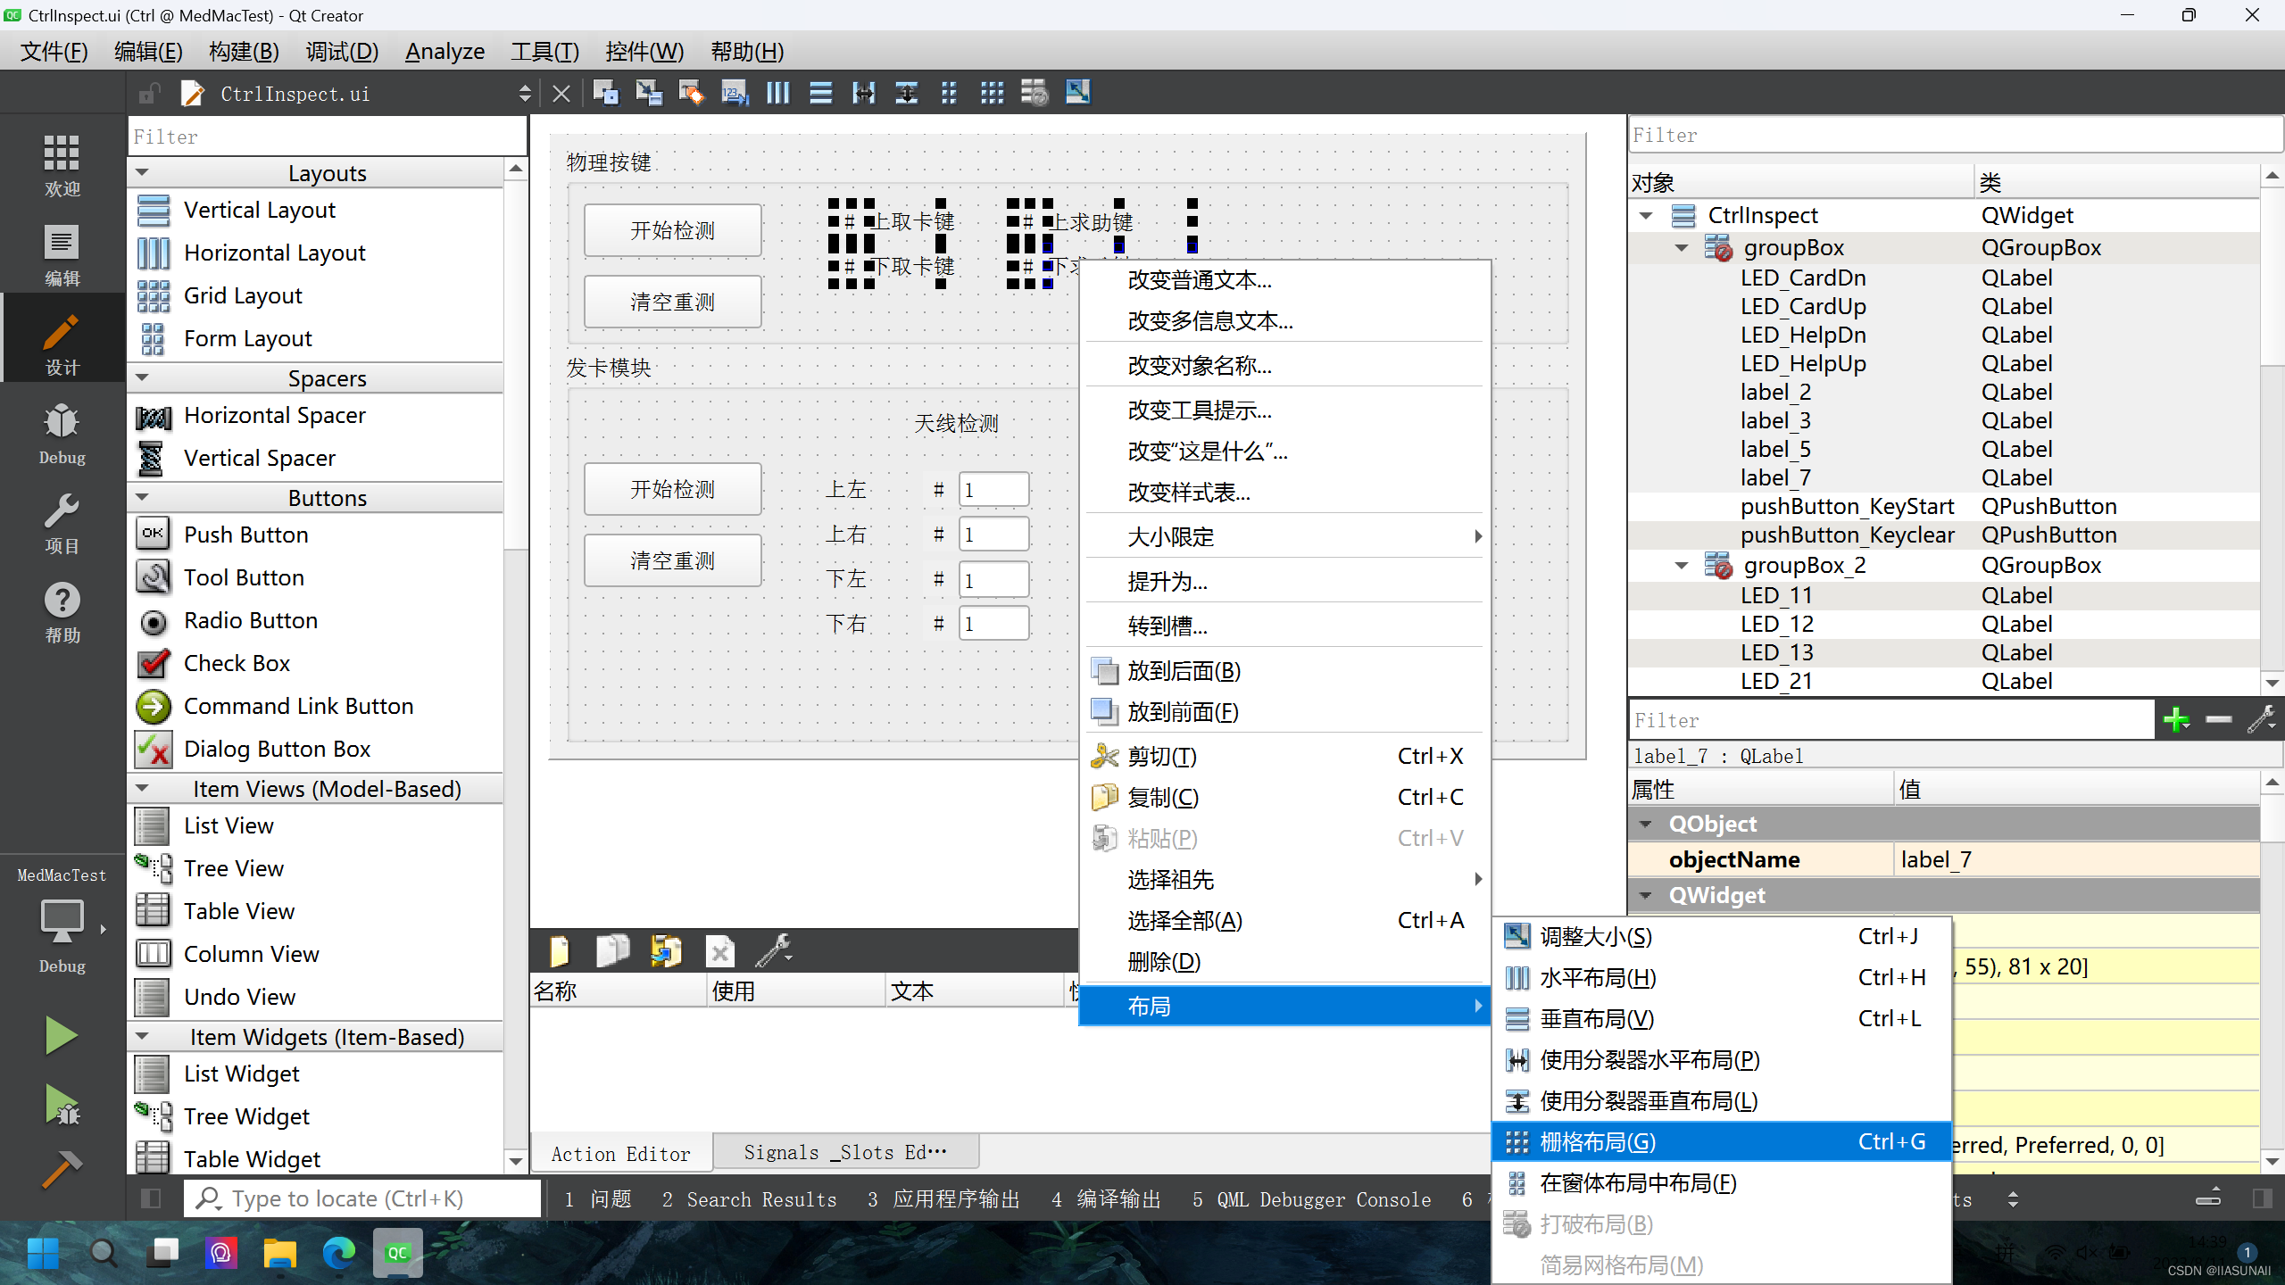Click the Grid Layout icon in Layouts panel

pos(153,295)
